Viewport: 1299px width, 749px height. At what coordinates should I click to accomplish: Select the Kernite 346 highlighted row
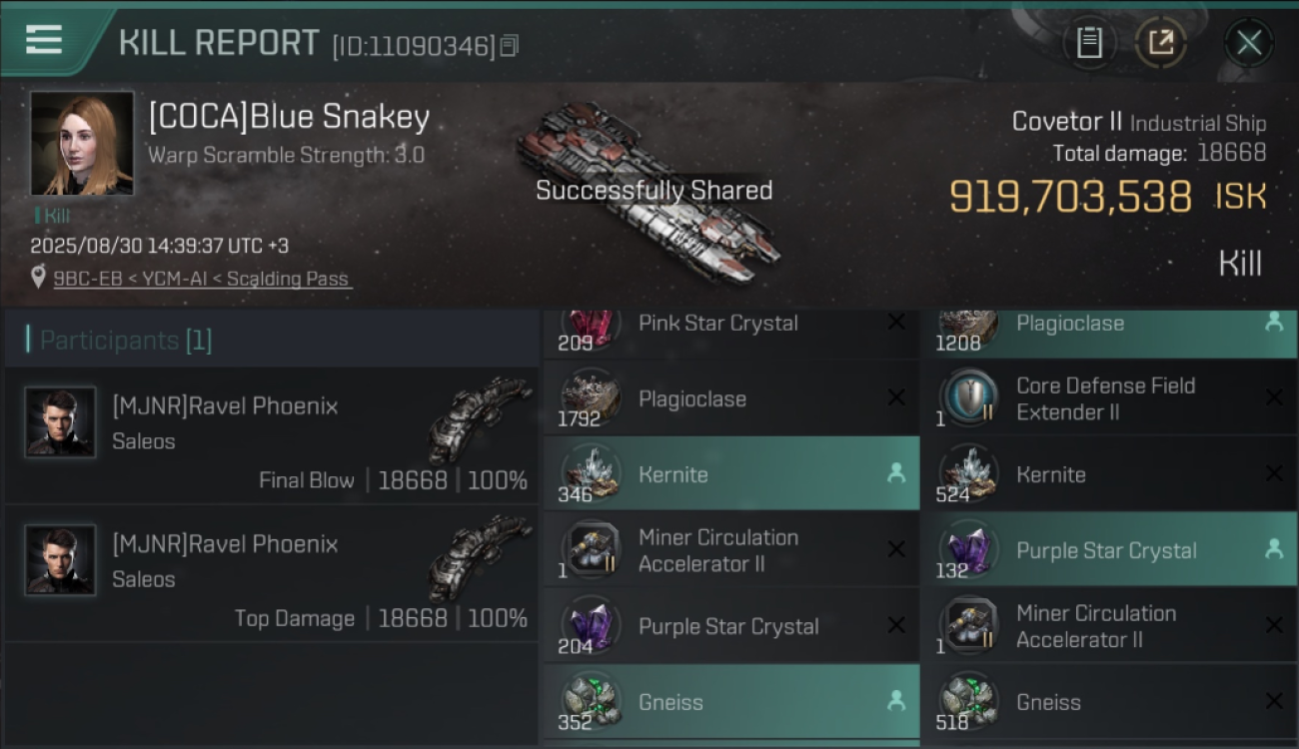tap(731, 473)
